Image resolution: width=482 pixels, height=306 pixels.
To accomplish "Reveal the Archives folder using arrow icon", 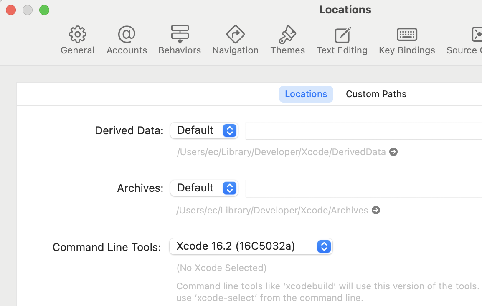I will (376, 210).
